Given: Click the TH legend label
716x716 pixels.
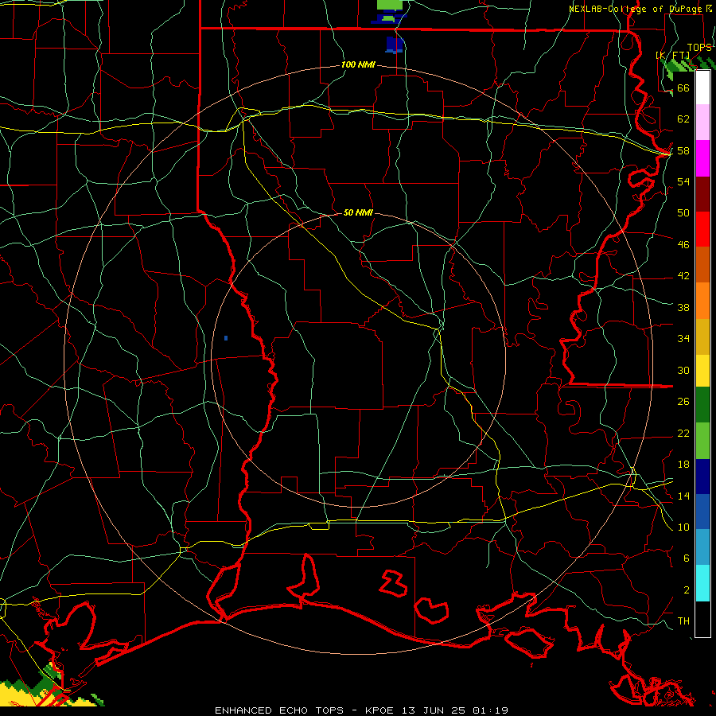Looking at the screenshot, I should 683,621.
